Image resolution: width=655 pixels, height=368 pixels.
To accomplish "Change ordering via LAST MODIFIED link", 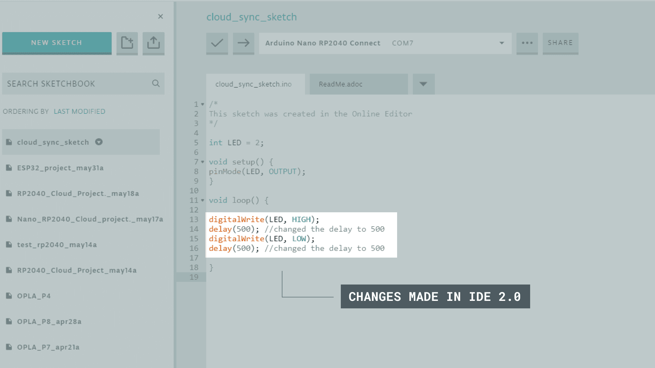I will 79,111.
